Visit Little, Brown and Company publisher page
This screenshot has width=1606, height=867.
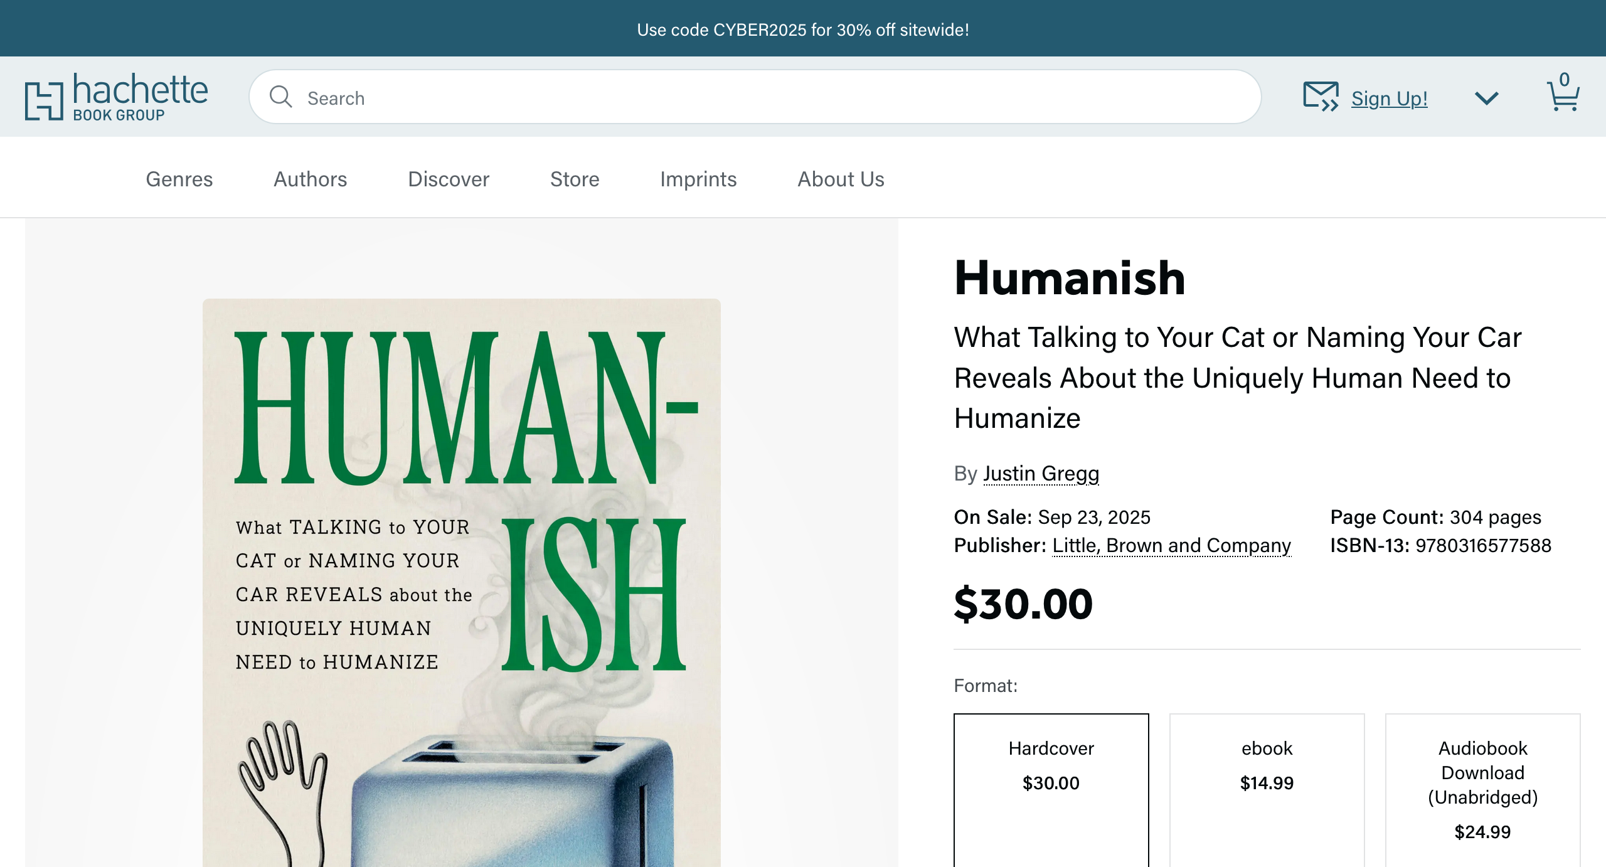[1171, 546]
